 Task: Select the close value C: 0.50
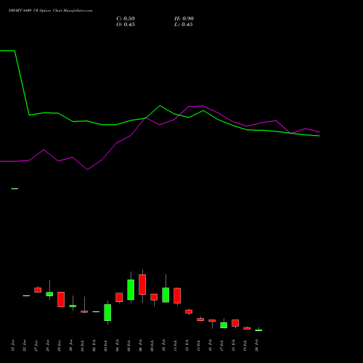tap(126, 19)
